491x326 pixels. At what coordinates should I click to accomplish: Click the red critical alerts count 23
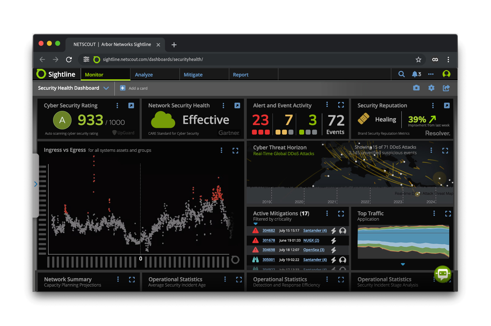[x=261, y=120]
